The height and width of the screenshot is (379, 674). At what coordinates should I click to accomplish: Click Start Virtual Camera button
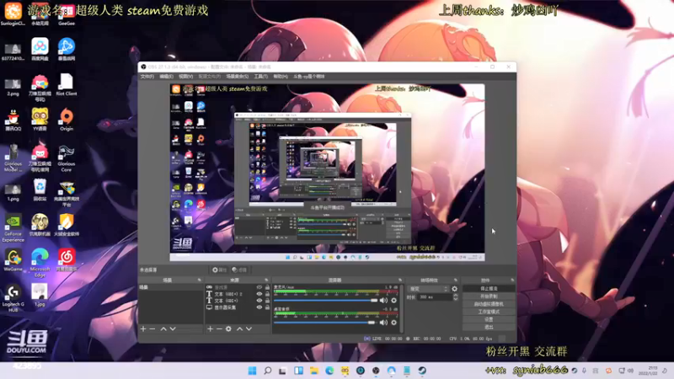pyautogui.click(x=489, y=304)
